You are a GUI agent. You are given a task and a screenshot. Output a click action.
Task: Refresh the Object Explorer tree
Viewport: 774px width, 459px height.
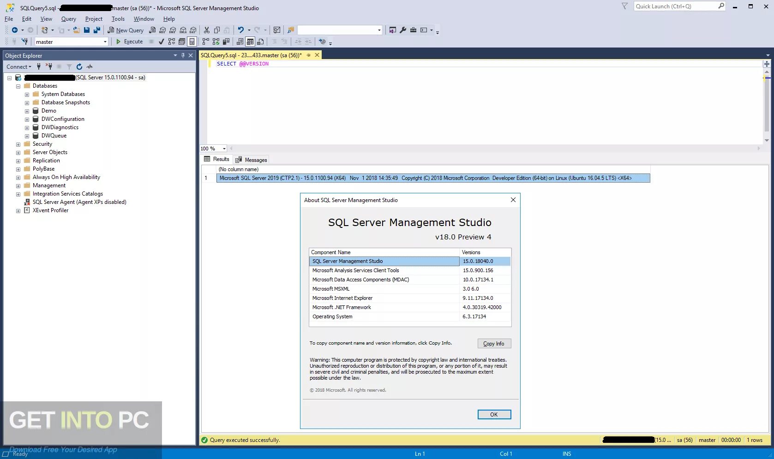(79, 66)
